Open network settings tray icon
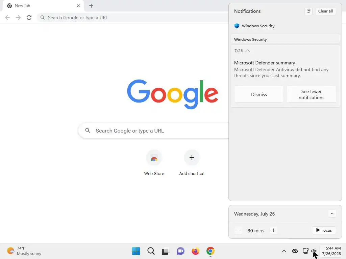346x259 pixels. [x=305, y=251]
